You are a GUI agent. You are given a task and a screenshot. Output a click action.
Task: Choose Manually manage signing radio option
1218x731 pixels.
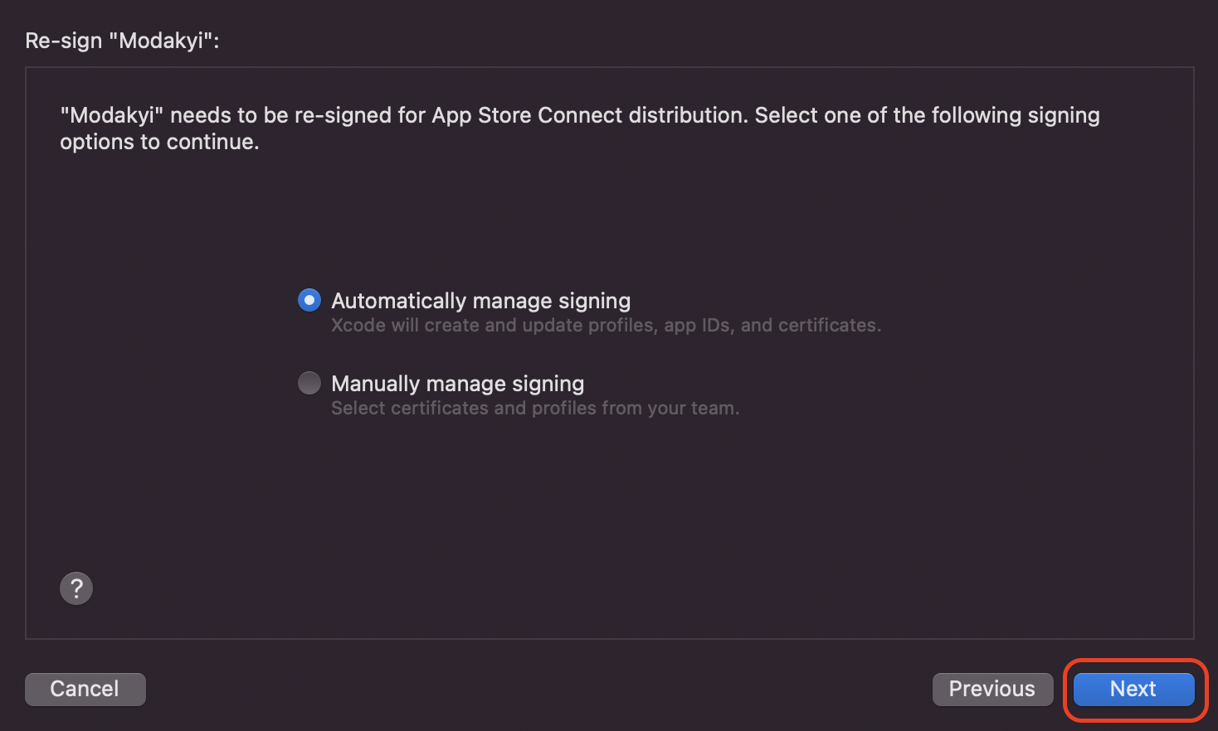[309, 383]
